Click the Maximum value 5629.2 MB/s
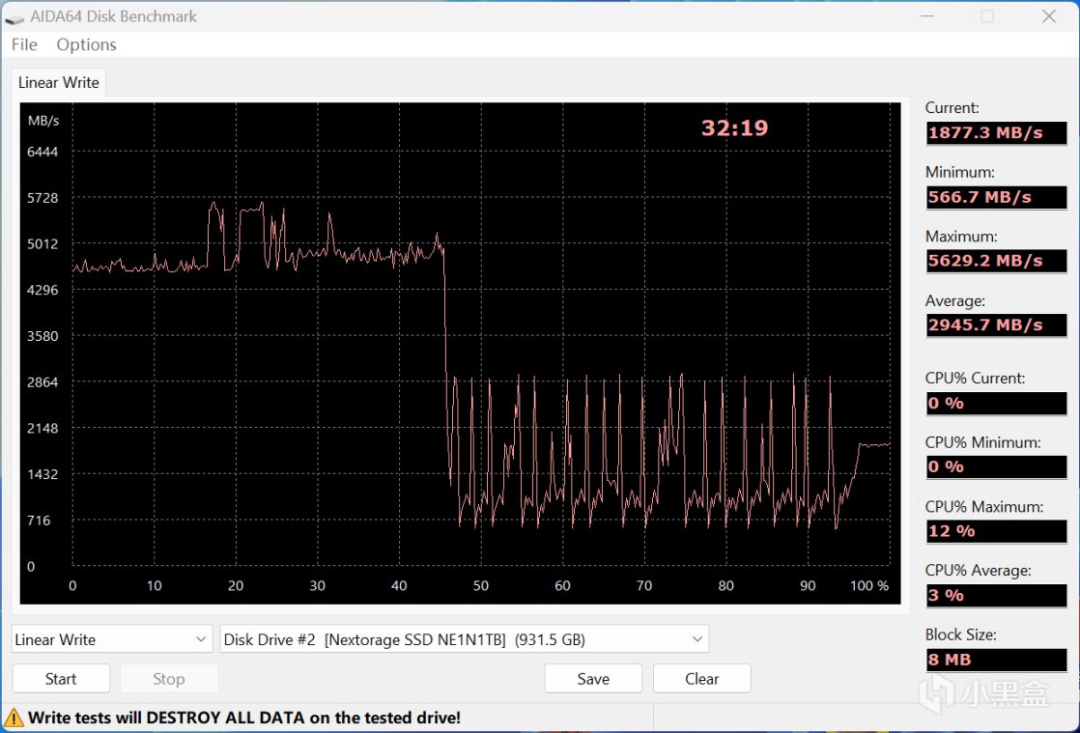The height and width of the screenshot is (733, 1080). pyautogui.click(x=997, y=261)
